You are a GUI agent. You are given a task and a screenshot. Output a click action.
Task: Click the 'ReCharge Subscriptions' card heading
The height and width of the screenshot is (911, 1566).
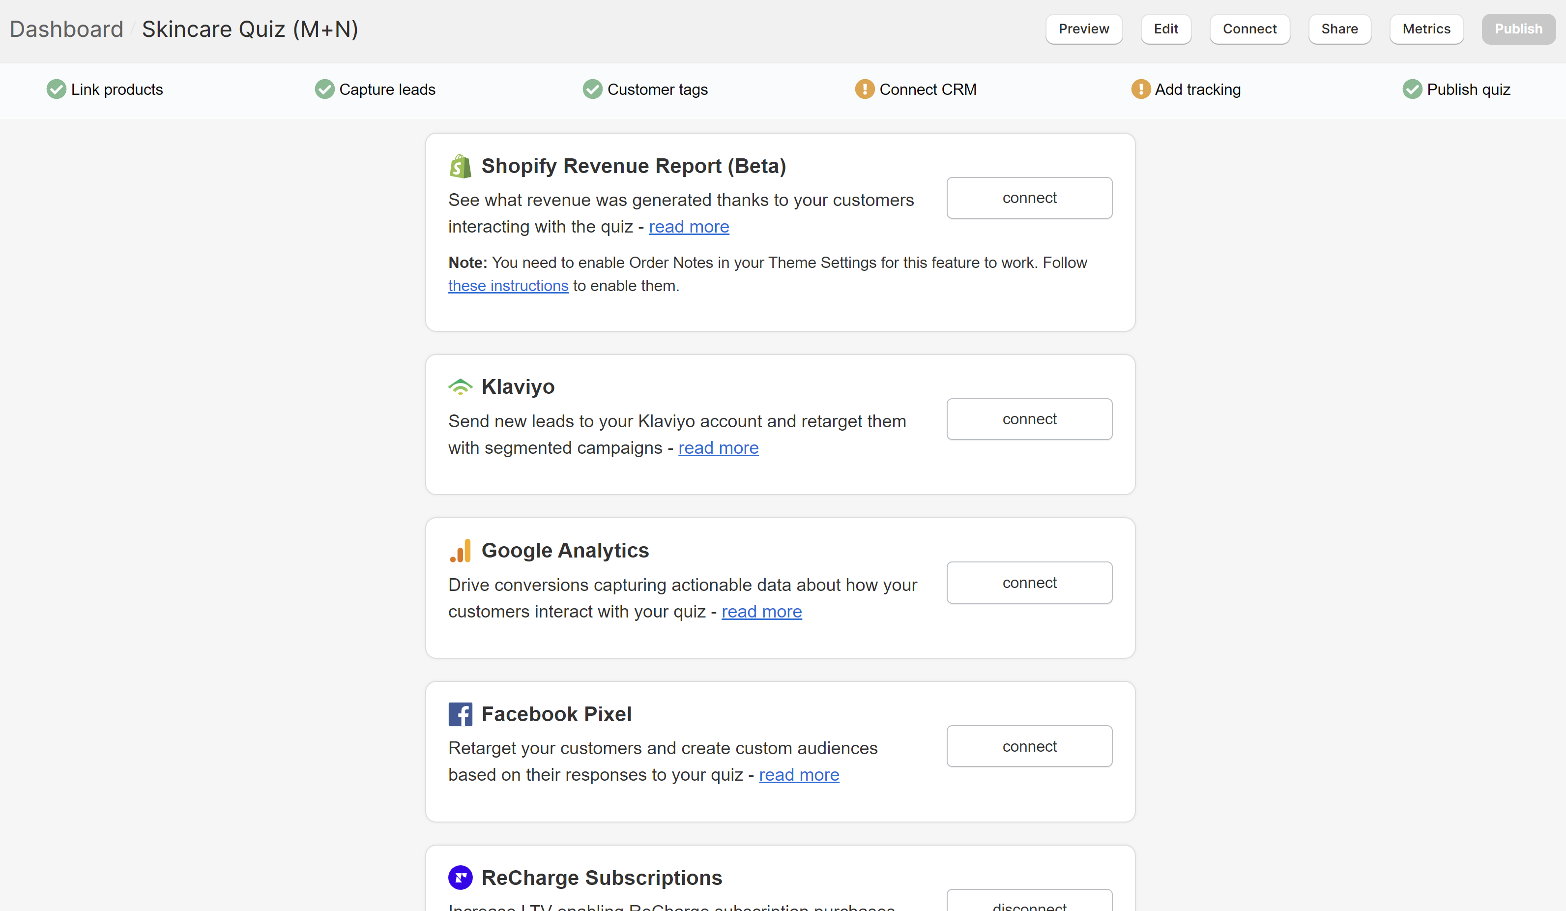[602, 878]
